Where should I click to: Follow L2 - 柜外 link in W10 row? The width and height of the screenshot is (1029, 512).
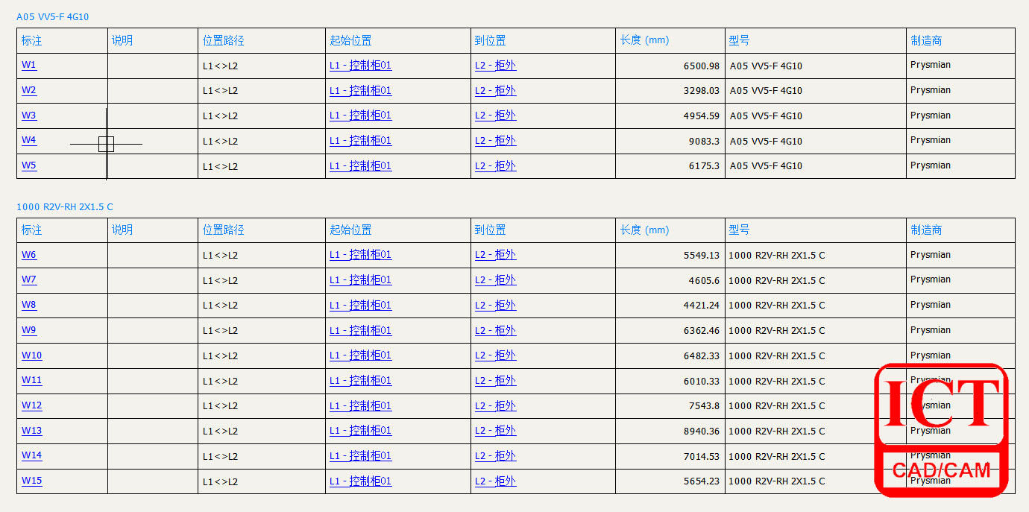coord(495,355)
